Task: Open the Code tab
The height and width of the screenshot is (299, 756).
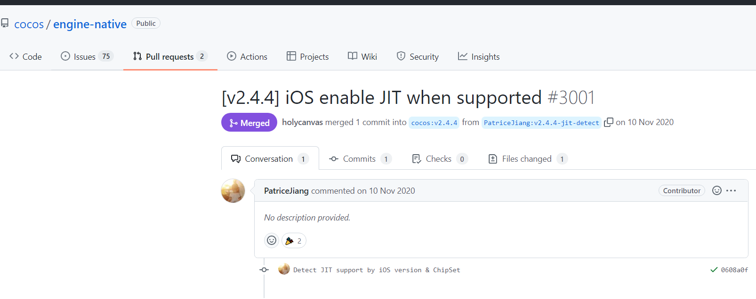Action: (x=26, y=57)
